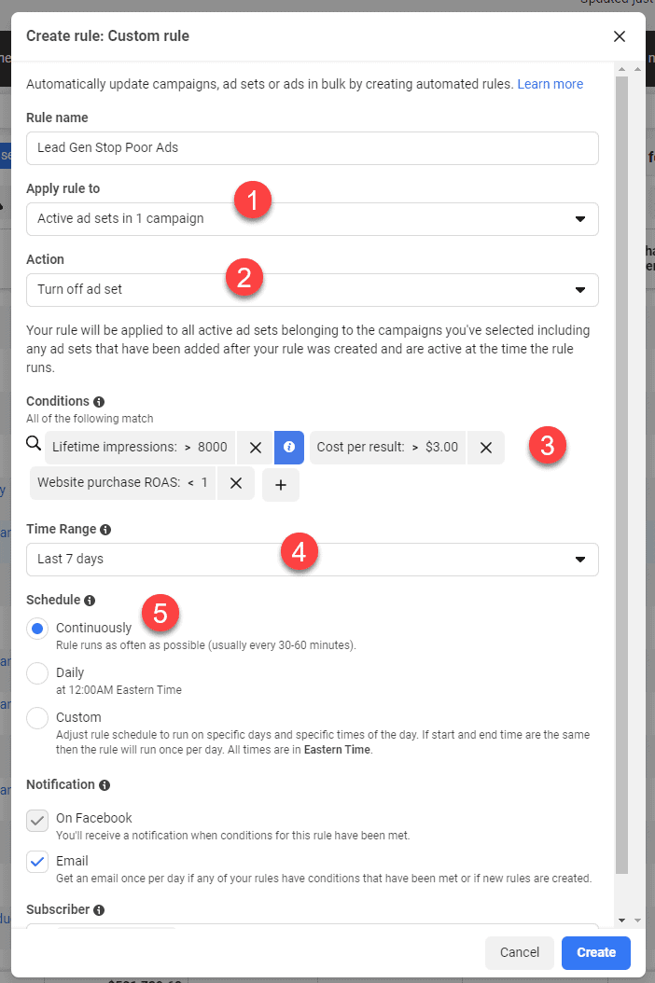
Task: Add a new condition with plus button
Action: 281,485
